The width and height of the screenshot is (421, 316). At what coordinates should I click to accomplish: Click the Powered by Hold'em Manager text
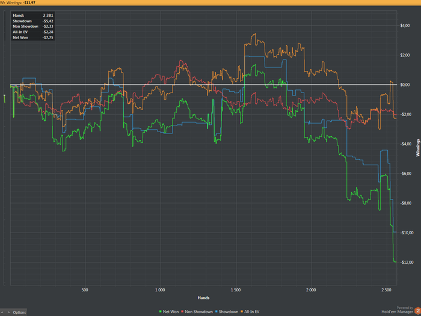point(398,310)
